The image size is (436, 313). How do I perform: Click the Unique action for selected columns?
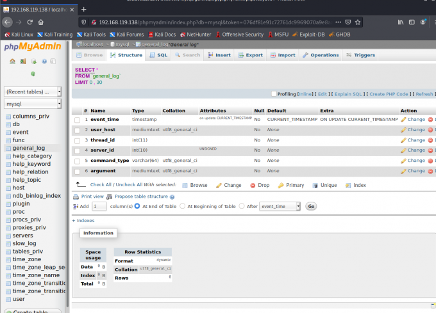324,185
